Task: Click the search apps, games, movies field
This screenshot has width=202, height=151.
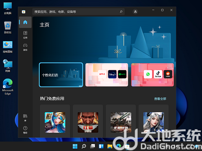Action: tap(78, 12)
